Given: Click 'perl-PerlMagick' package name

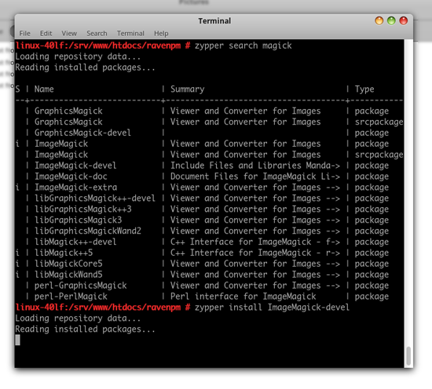Looking at the screenshot, I should click(x=71, y=296).
